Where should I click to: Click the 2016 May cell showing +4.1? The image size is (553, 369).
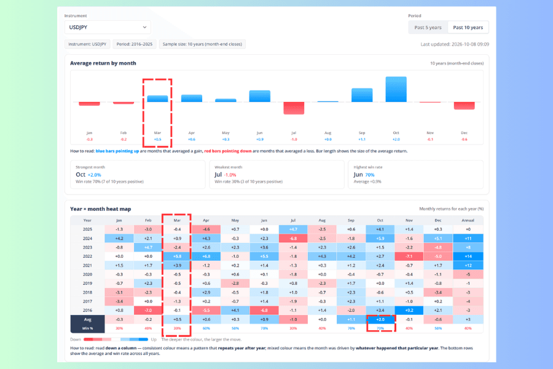(x=235, y=311)
